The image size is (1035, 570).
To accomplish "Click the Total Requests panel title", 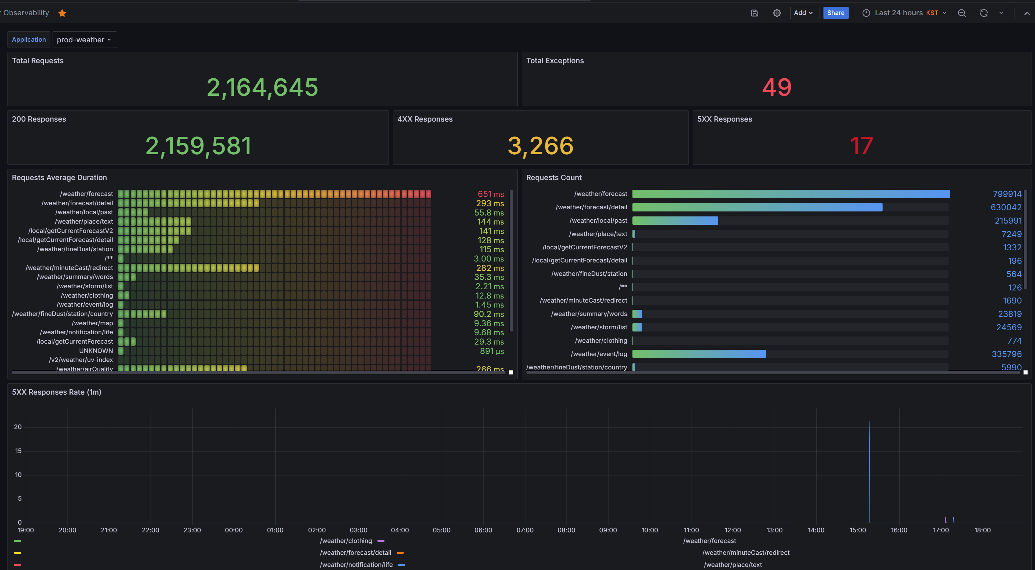I will tap(38, 61).
